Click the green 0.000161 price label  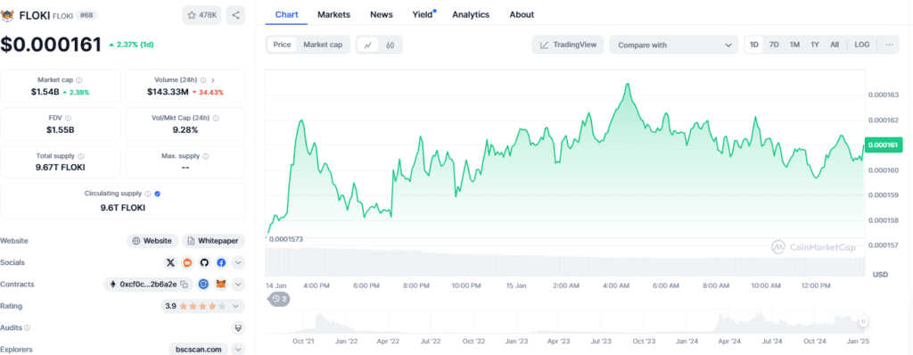pos(883,144)
